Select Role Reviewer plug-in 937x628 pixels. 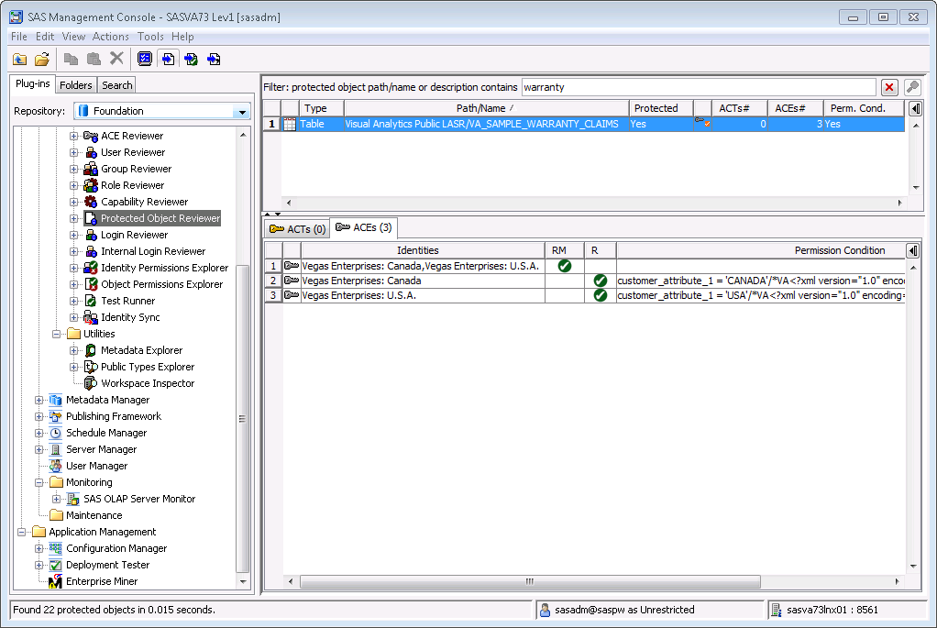click(x=132, y=185)
